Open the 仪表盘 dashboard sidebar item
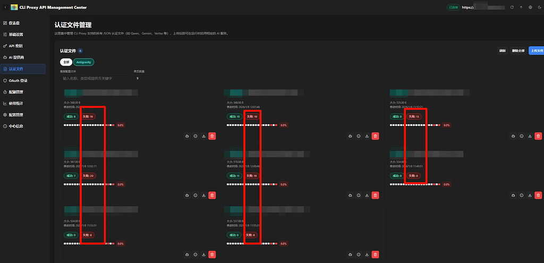The height and width of the screenshot is (263, 544). (23, 23)
